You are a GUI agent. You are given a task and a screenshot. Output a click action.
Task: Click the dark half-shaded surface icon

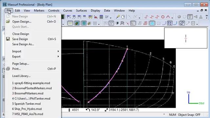117,23
